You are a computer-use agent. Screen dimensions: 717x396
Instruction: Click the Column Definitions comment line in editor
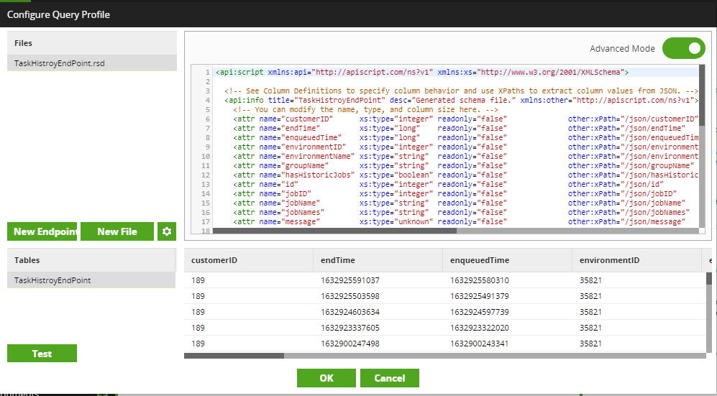click(462, 91)
